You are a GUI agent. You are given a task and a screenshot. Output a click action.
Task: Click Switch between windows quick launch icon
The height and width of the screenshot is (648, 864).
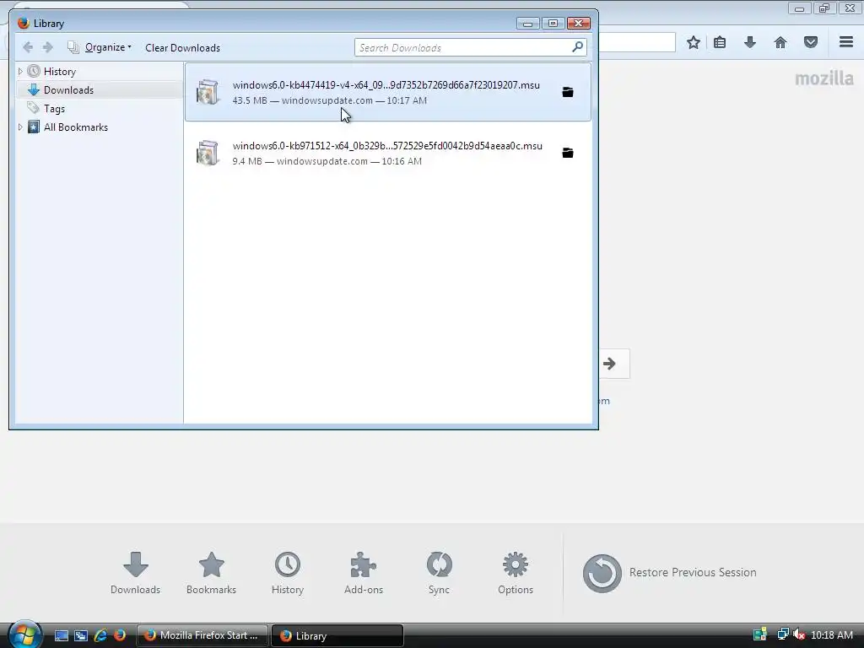(x=81, y=635)
